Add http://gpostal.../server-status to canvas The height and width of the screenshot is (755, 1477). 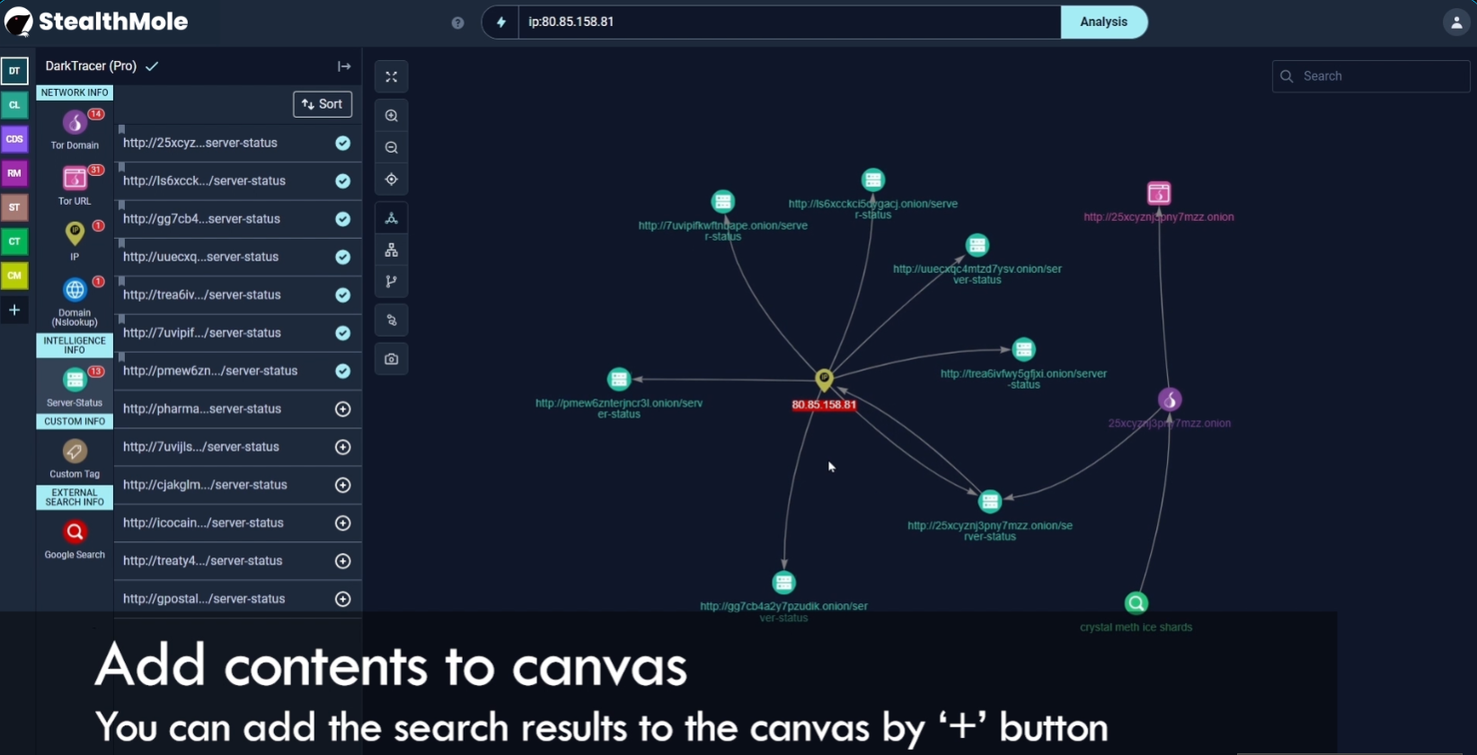[x=343, y=599]
